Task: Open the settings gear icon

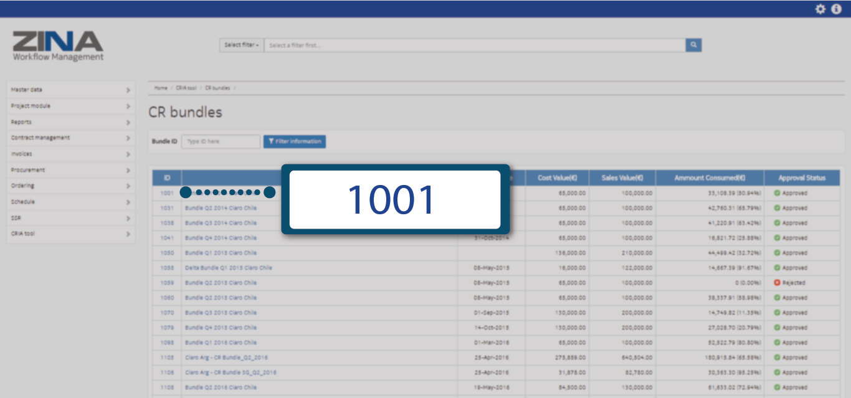Action: point(820,9)
